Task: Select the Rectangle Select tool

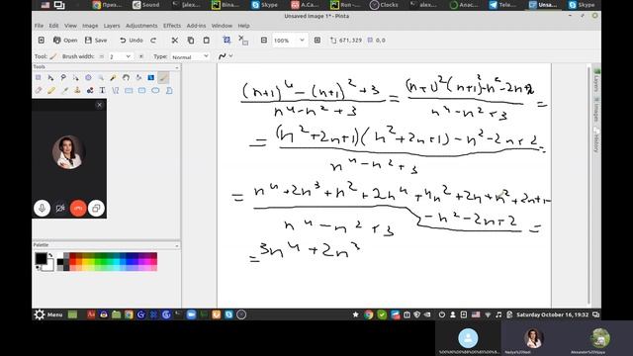Action: pyautogui.click(x=38, y=77)
